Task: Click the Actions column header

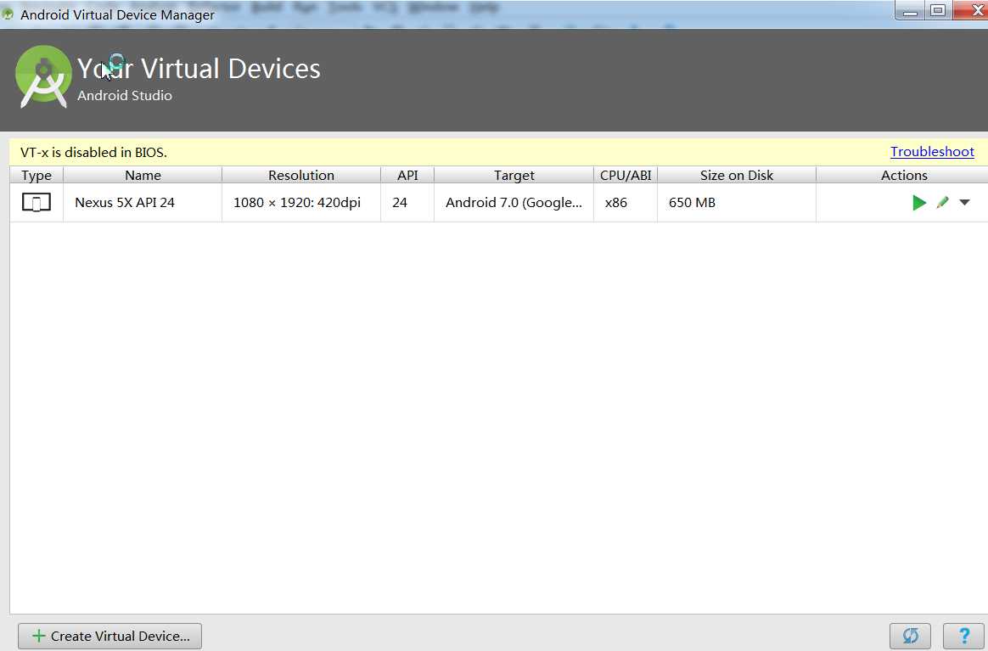Action: 904,175
